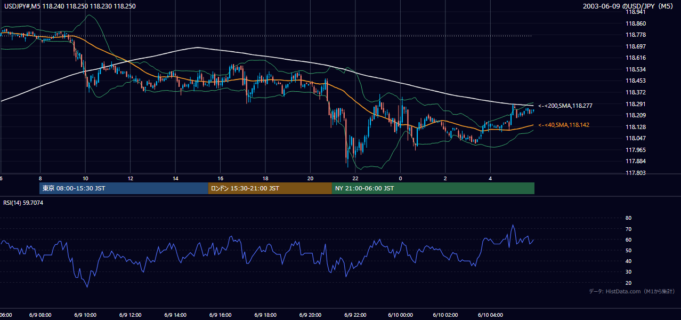Click price axis value 118.372
681x320 pixels.
tap(636, 92)
